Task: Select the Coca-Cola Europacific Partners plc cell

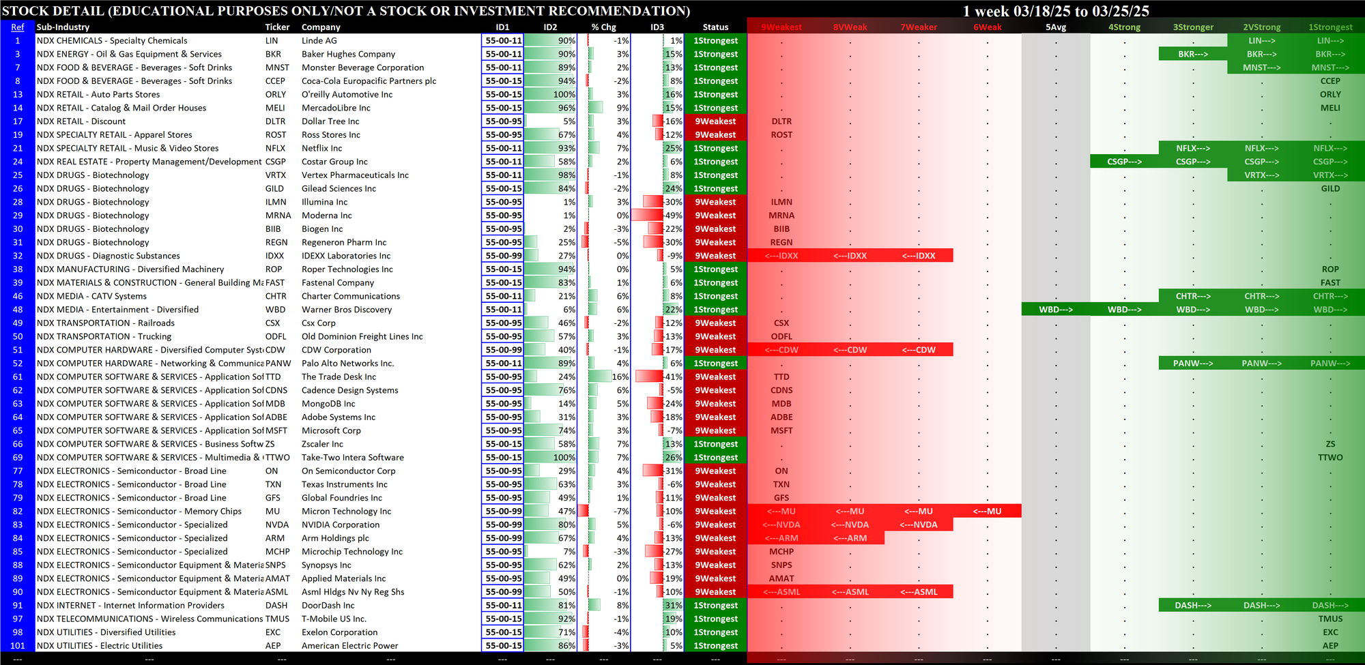Action: pos(369,81)
